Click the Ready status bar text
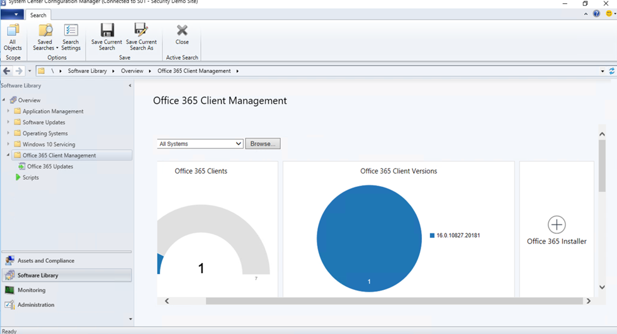 9,331
